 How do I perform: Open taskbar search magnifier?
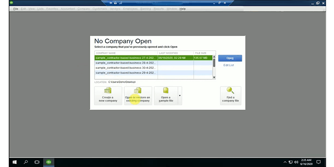point(26,162)
